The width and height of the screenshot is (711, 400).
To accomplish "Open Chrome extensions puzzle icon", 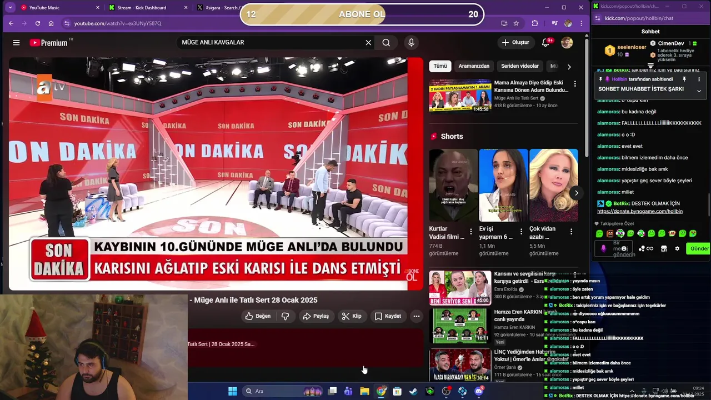I will [x=535, y=23].
